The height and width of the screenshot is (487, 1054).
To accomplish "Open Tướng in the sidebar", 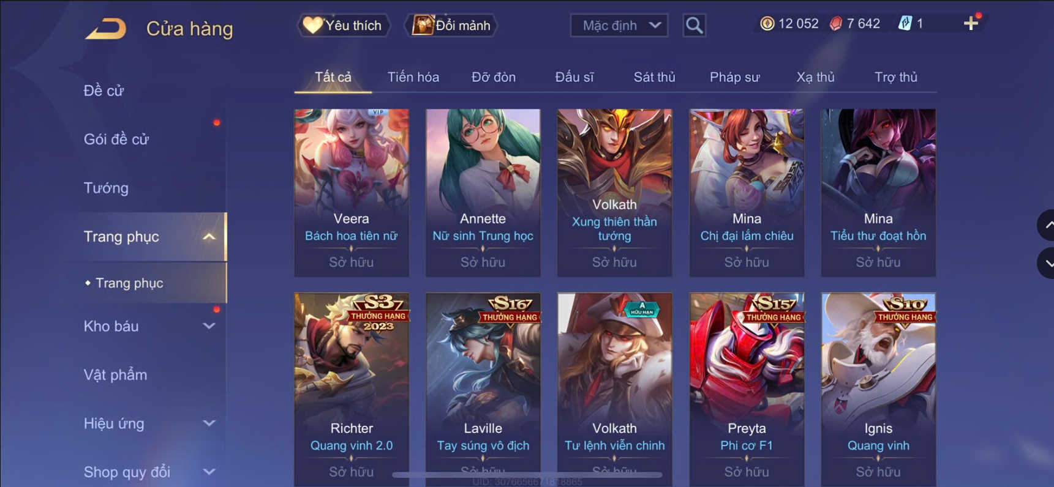I will (x=106, y=188).
